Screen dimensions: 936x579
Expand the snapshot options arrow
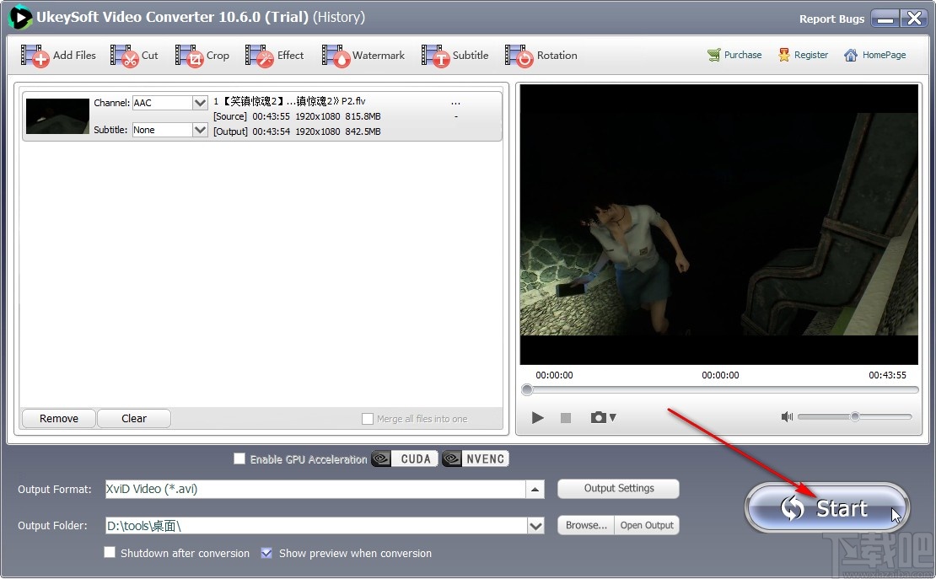612,418
